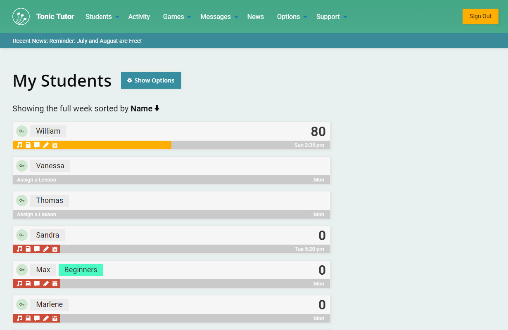The height and width of the screenshot is (330, 508).
Task: Click the key icon next to Thomas
Action: 22,200
